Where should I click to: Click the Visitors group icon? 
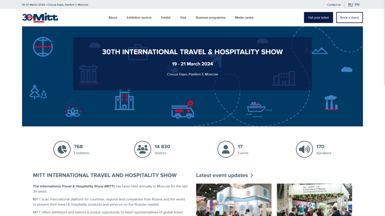(142, 149)
